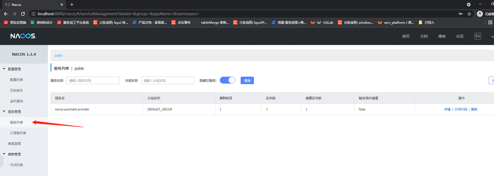Open 文档 in top navigation
This screenshot has height=176, width=494.
click(x=424, y=36)
